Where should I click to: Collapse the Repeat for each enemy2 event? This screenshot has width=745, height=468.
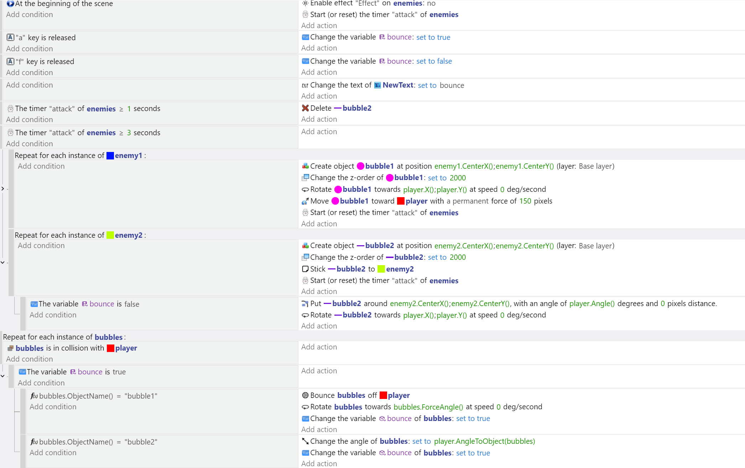pyautogui.click(x=2, y=263)
